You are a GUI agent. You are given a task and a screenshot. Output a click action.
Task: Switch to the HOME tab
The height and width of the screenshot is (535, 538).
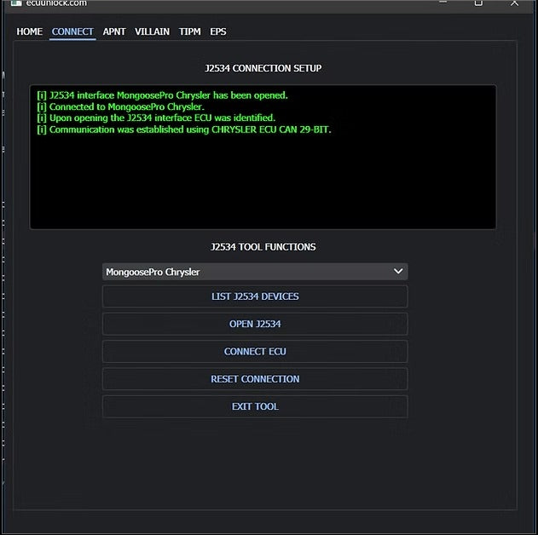[x=29, y=32]
